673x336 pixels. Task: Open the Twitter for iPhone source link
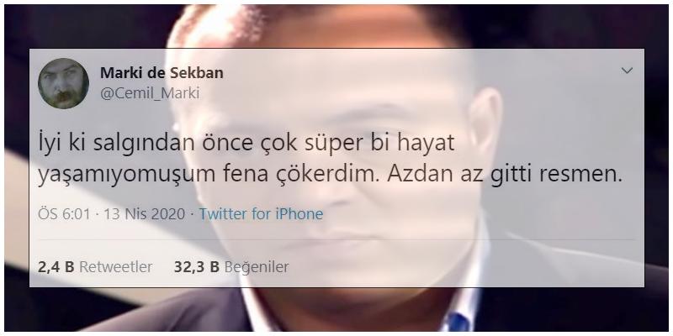(261, 214)
